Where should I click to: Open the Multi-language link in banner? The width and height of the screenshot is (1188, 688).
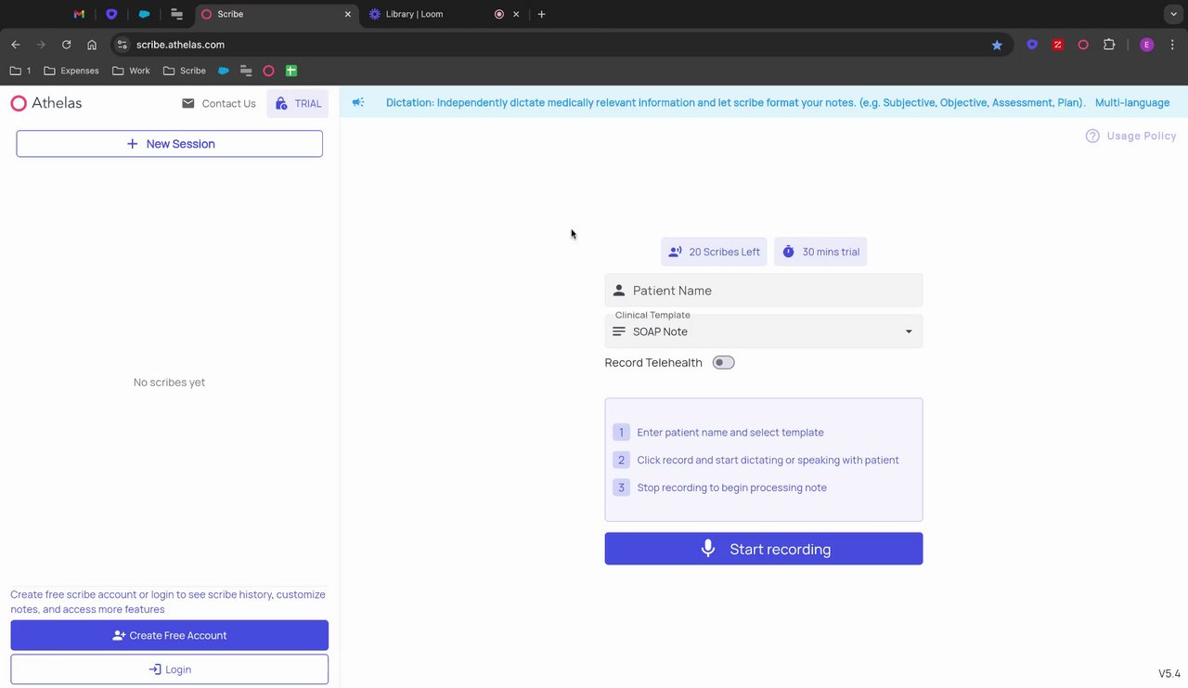click(x=1132, y=102)
